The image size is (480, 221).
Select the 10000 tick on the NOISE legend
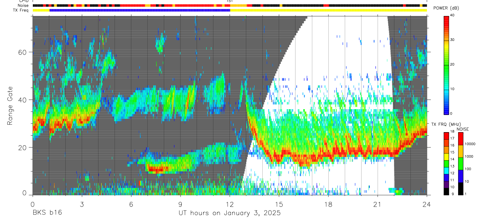click(x=470, y=144)
